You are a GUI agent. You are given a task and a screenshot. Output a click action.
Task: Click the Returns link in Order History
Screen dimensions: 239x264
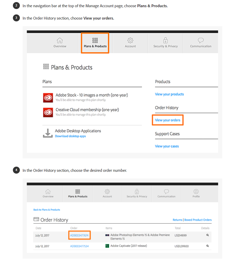click(x=177, y=220)
